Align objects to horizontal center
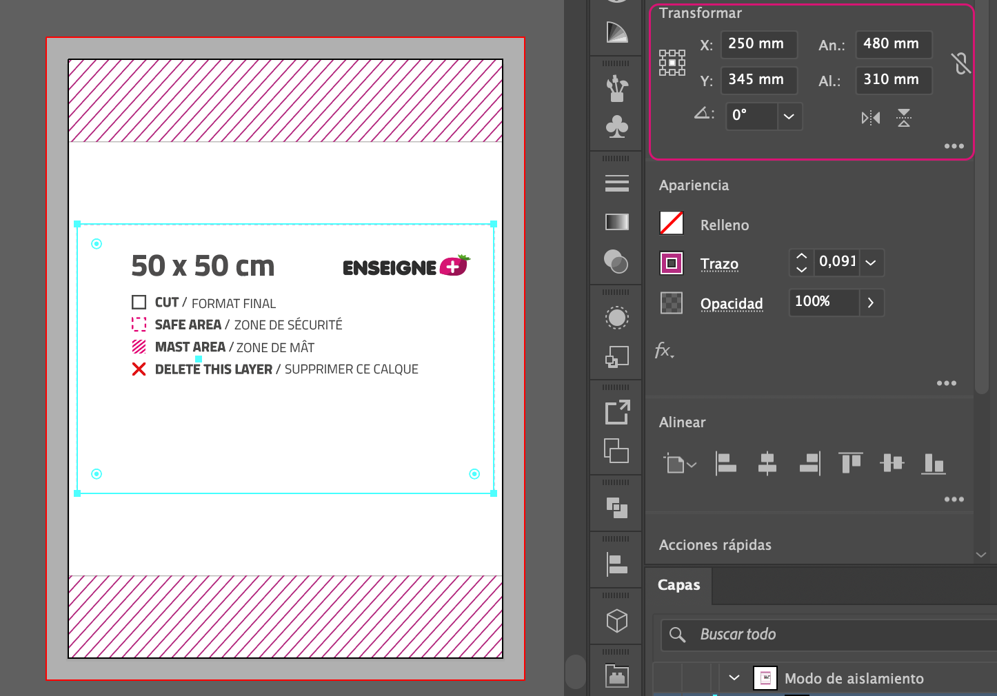 click(x=767, y=463)
